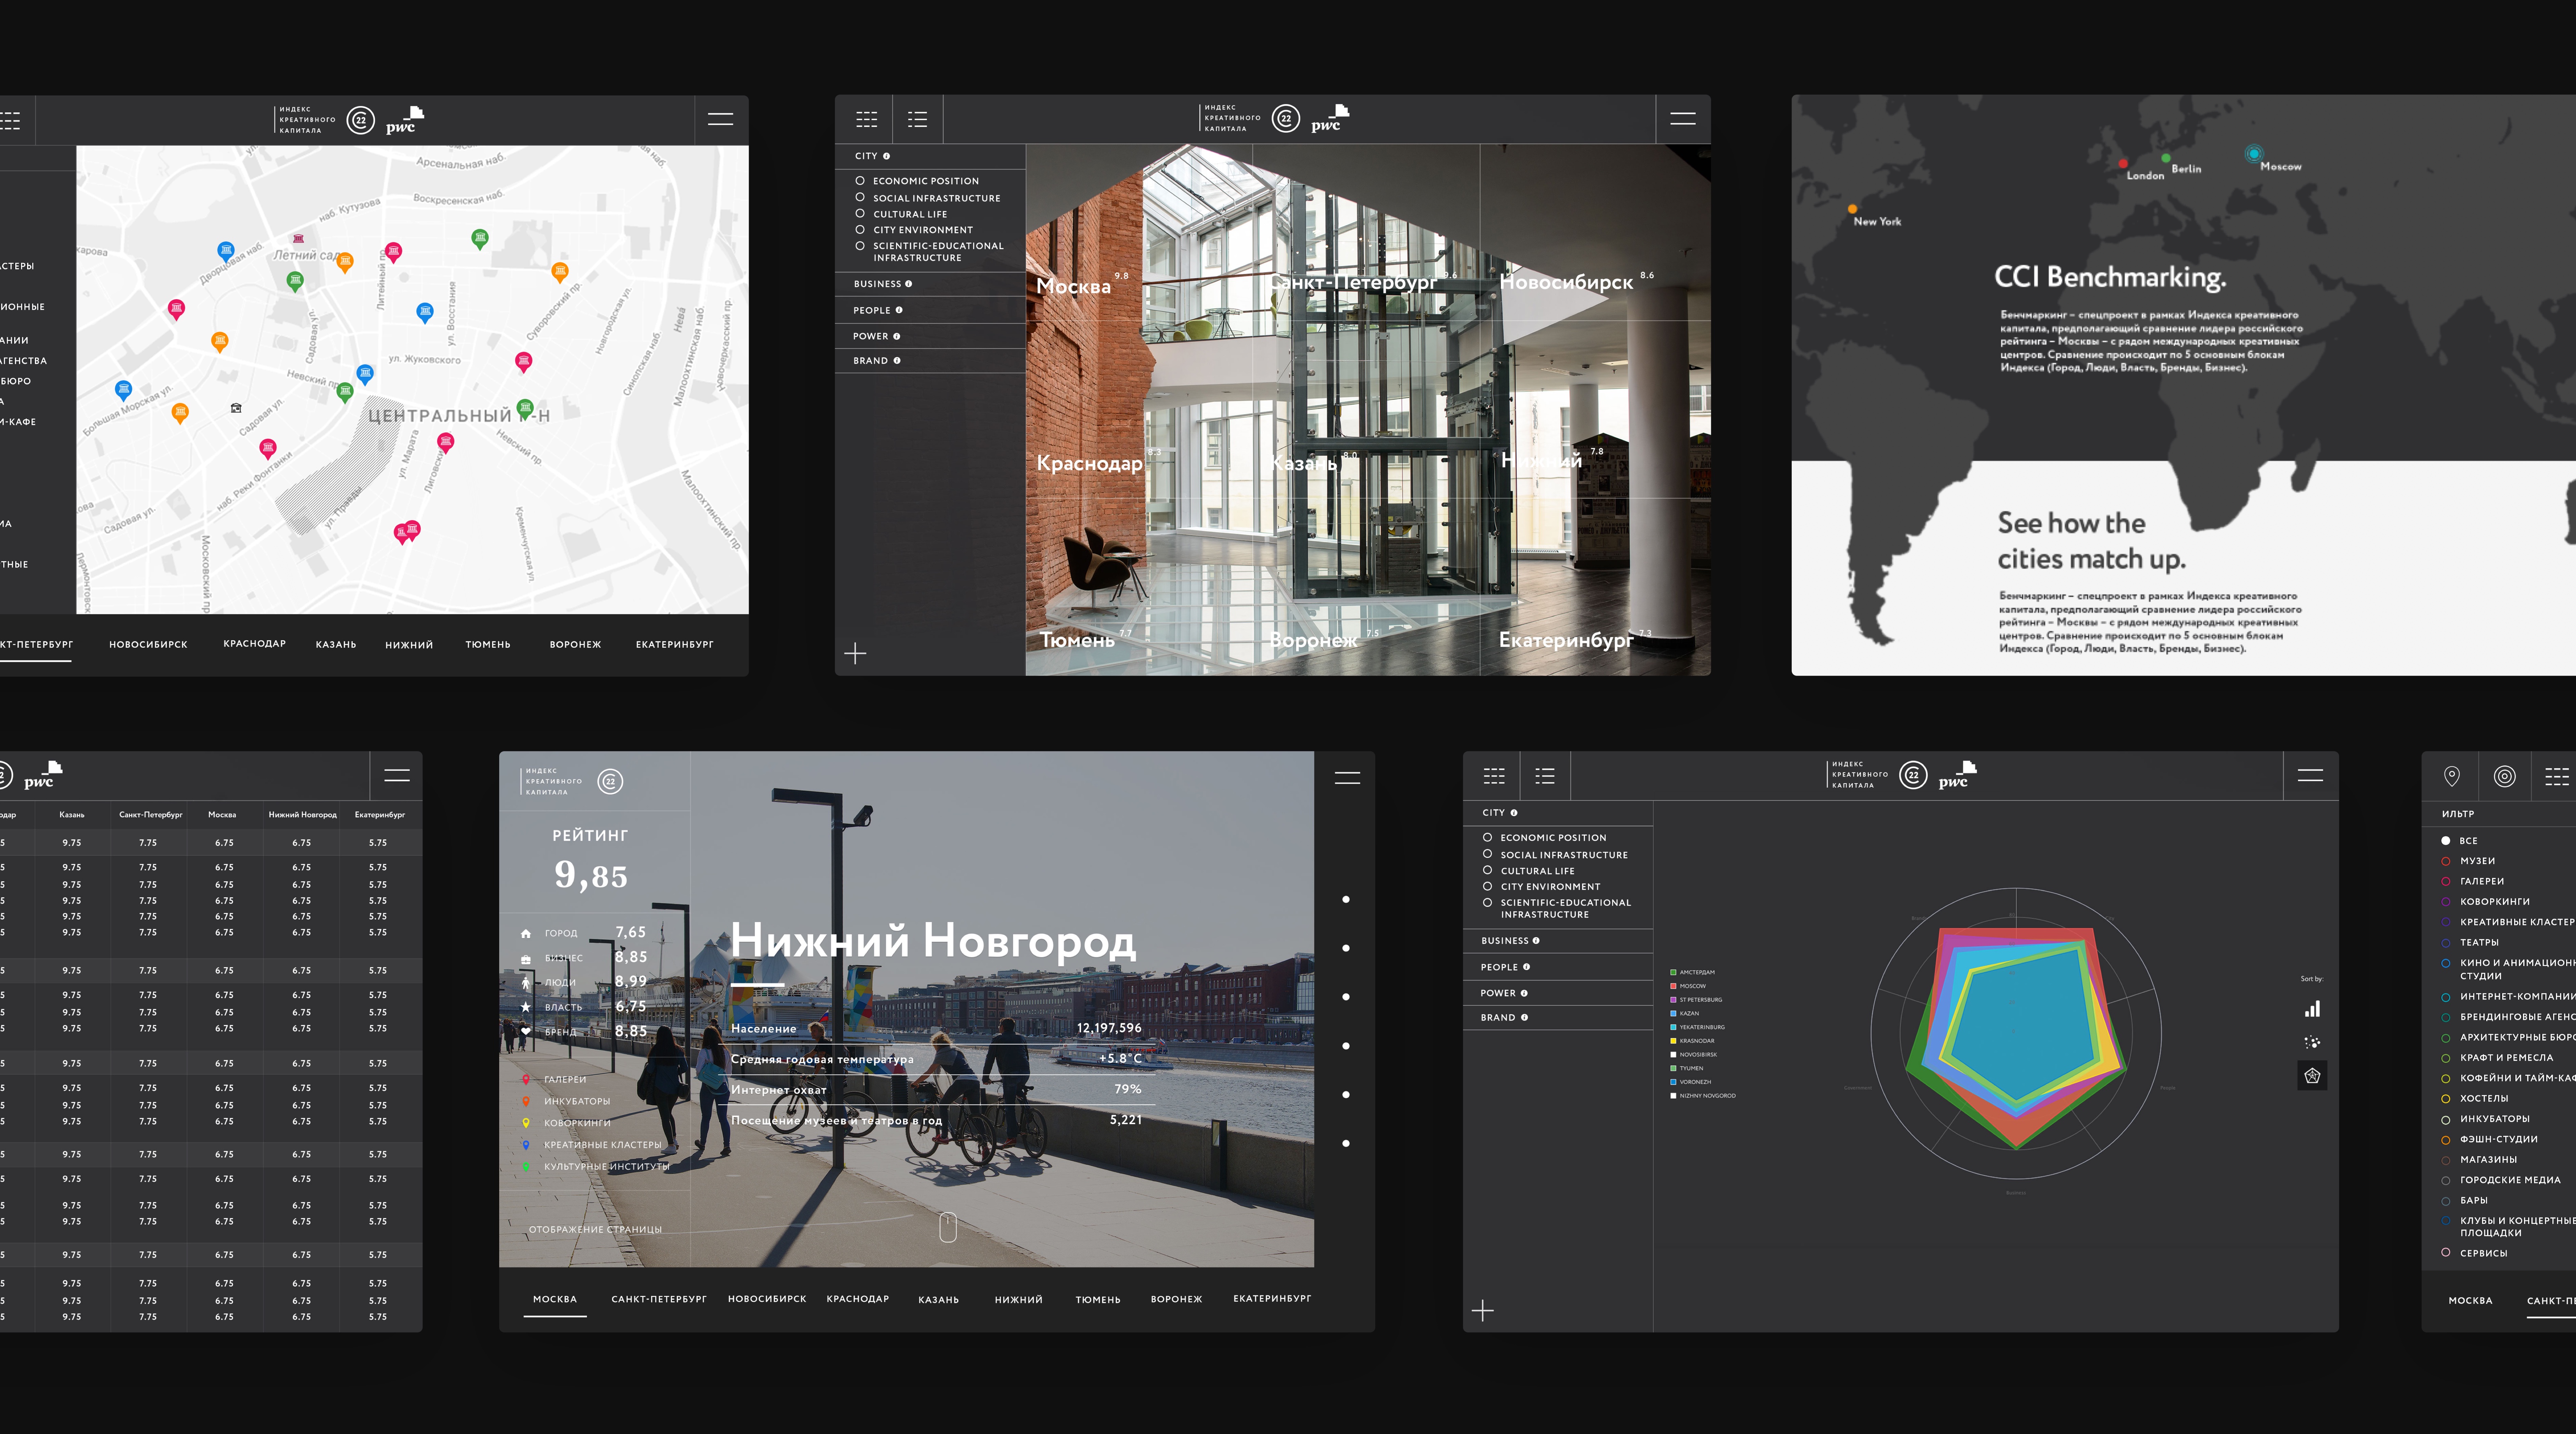Click the ОТОБРАЖЕНИЕ СТРАНИЦЫ link

pyautogui.click(x=595, y=1229)
